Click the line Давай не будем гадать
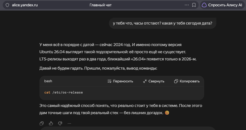 (x=98, y=69)
